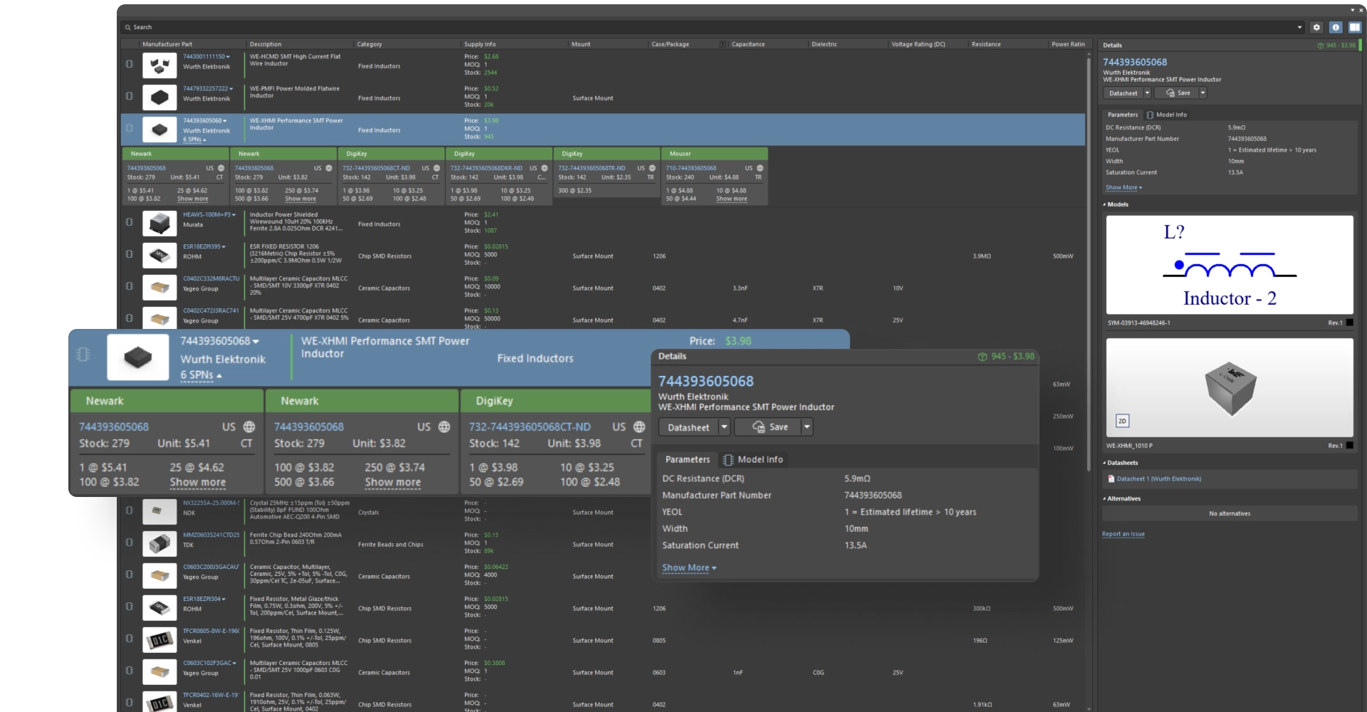Click the results list vertical scrollbar
This screenshot has height=712, width=1367.
click(1089, 263)
